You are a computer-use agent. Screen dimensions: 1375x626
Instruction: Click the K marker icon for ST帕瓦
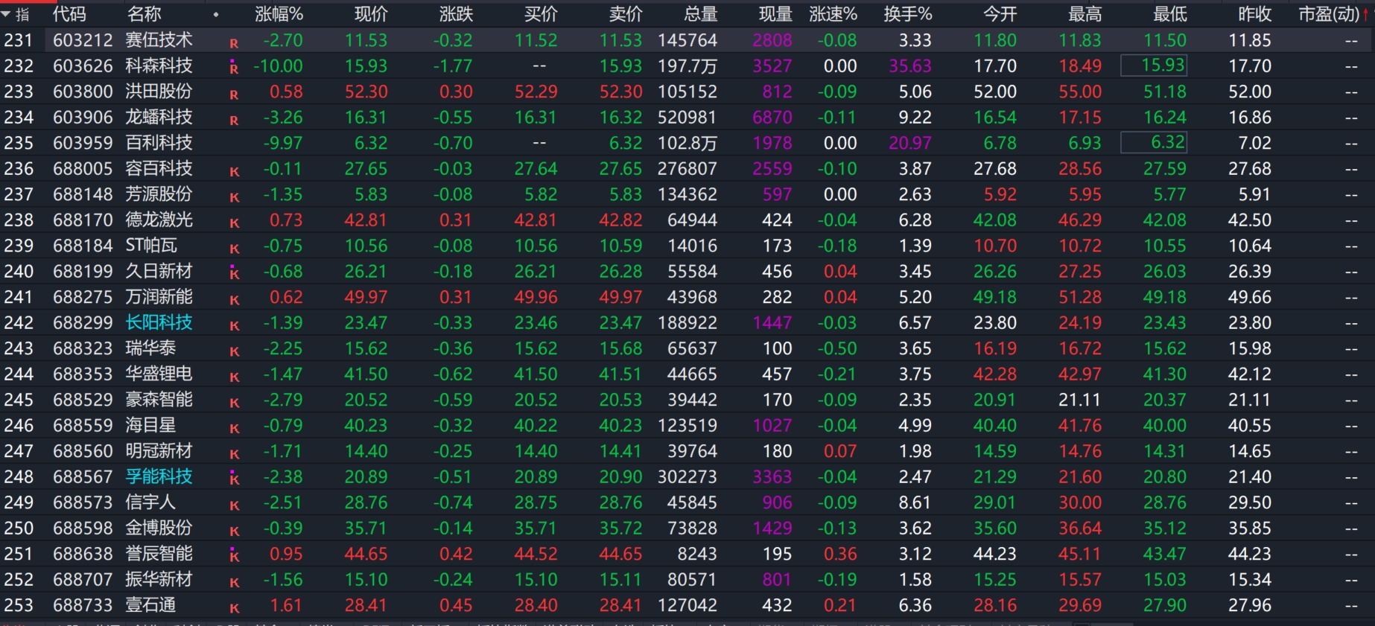point(234,249)
